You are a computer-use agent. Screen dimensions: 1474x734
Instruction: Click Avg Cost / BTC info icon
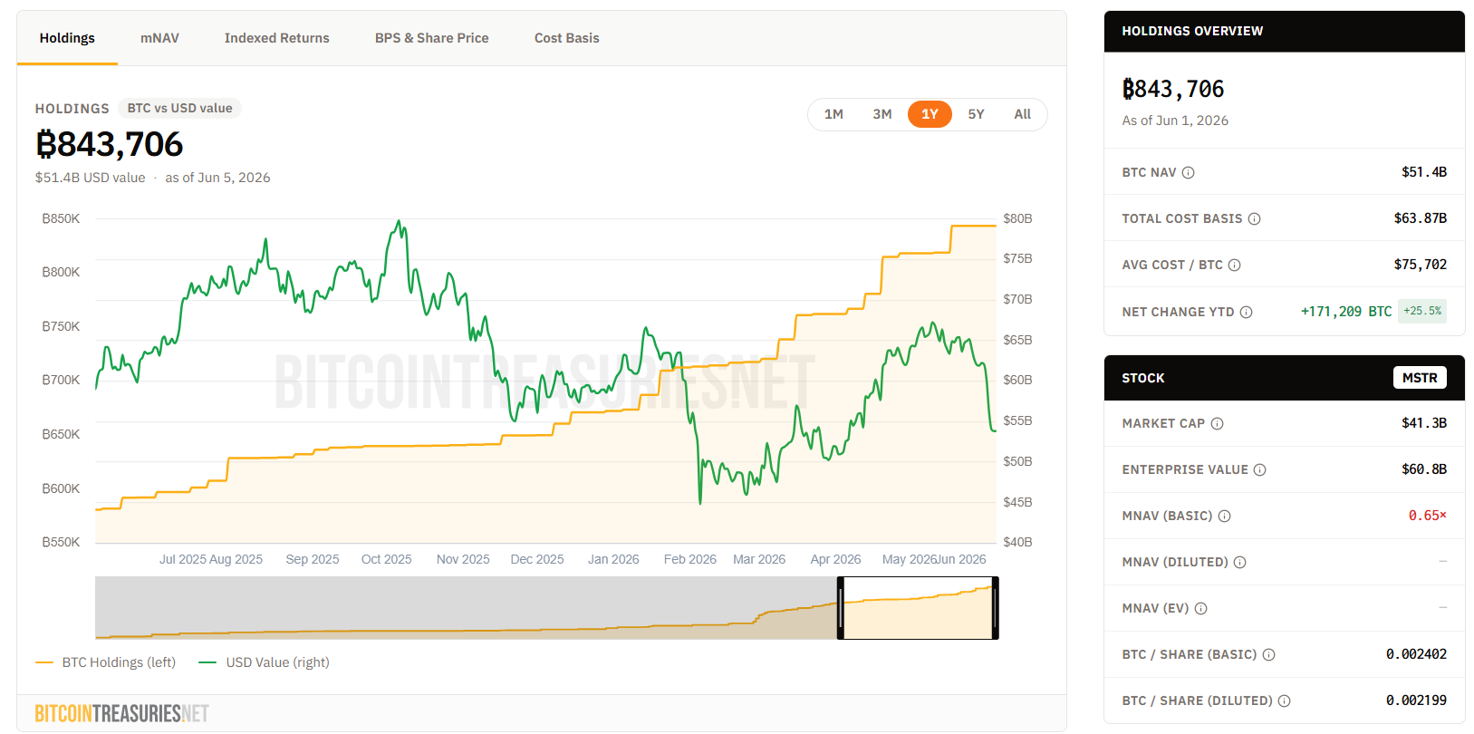1235,265
